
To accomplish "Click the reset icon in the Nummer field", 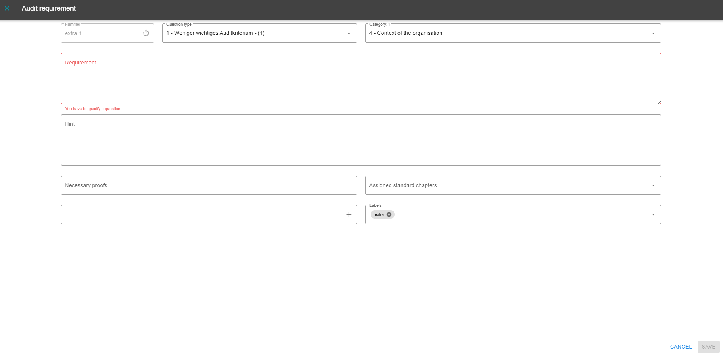I will [x=146, y=33].
